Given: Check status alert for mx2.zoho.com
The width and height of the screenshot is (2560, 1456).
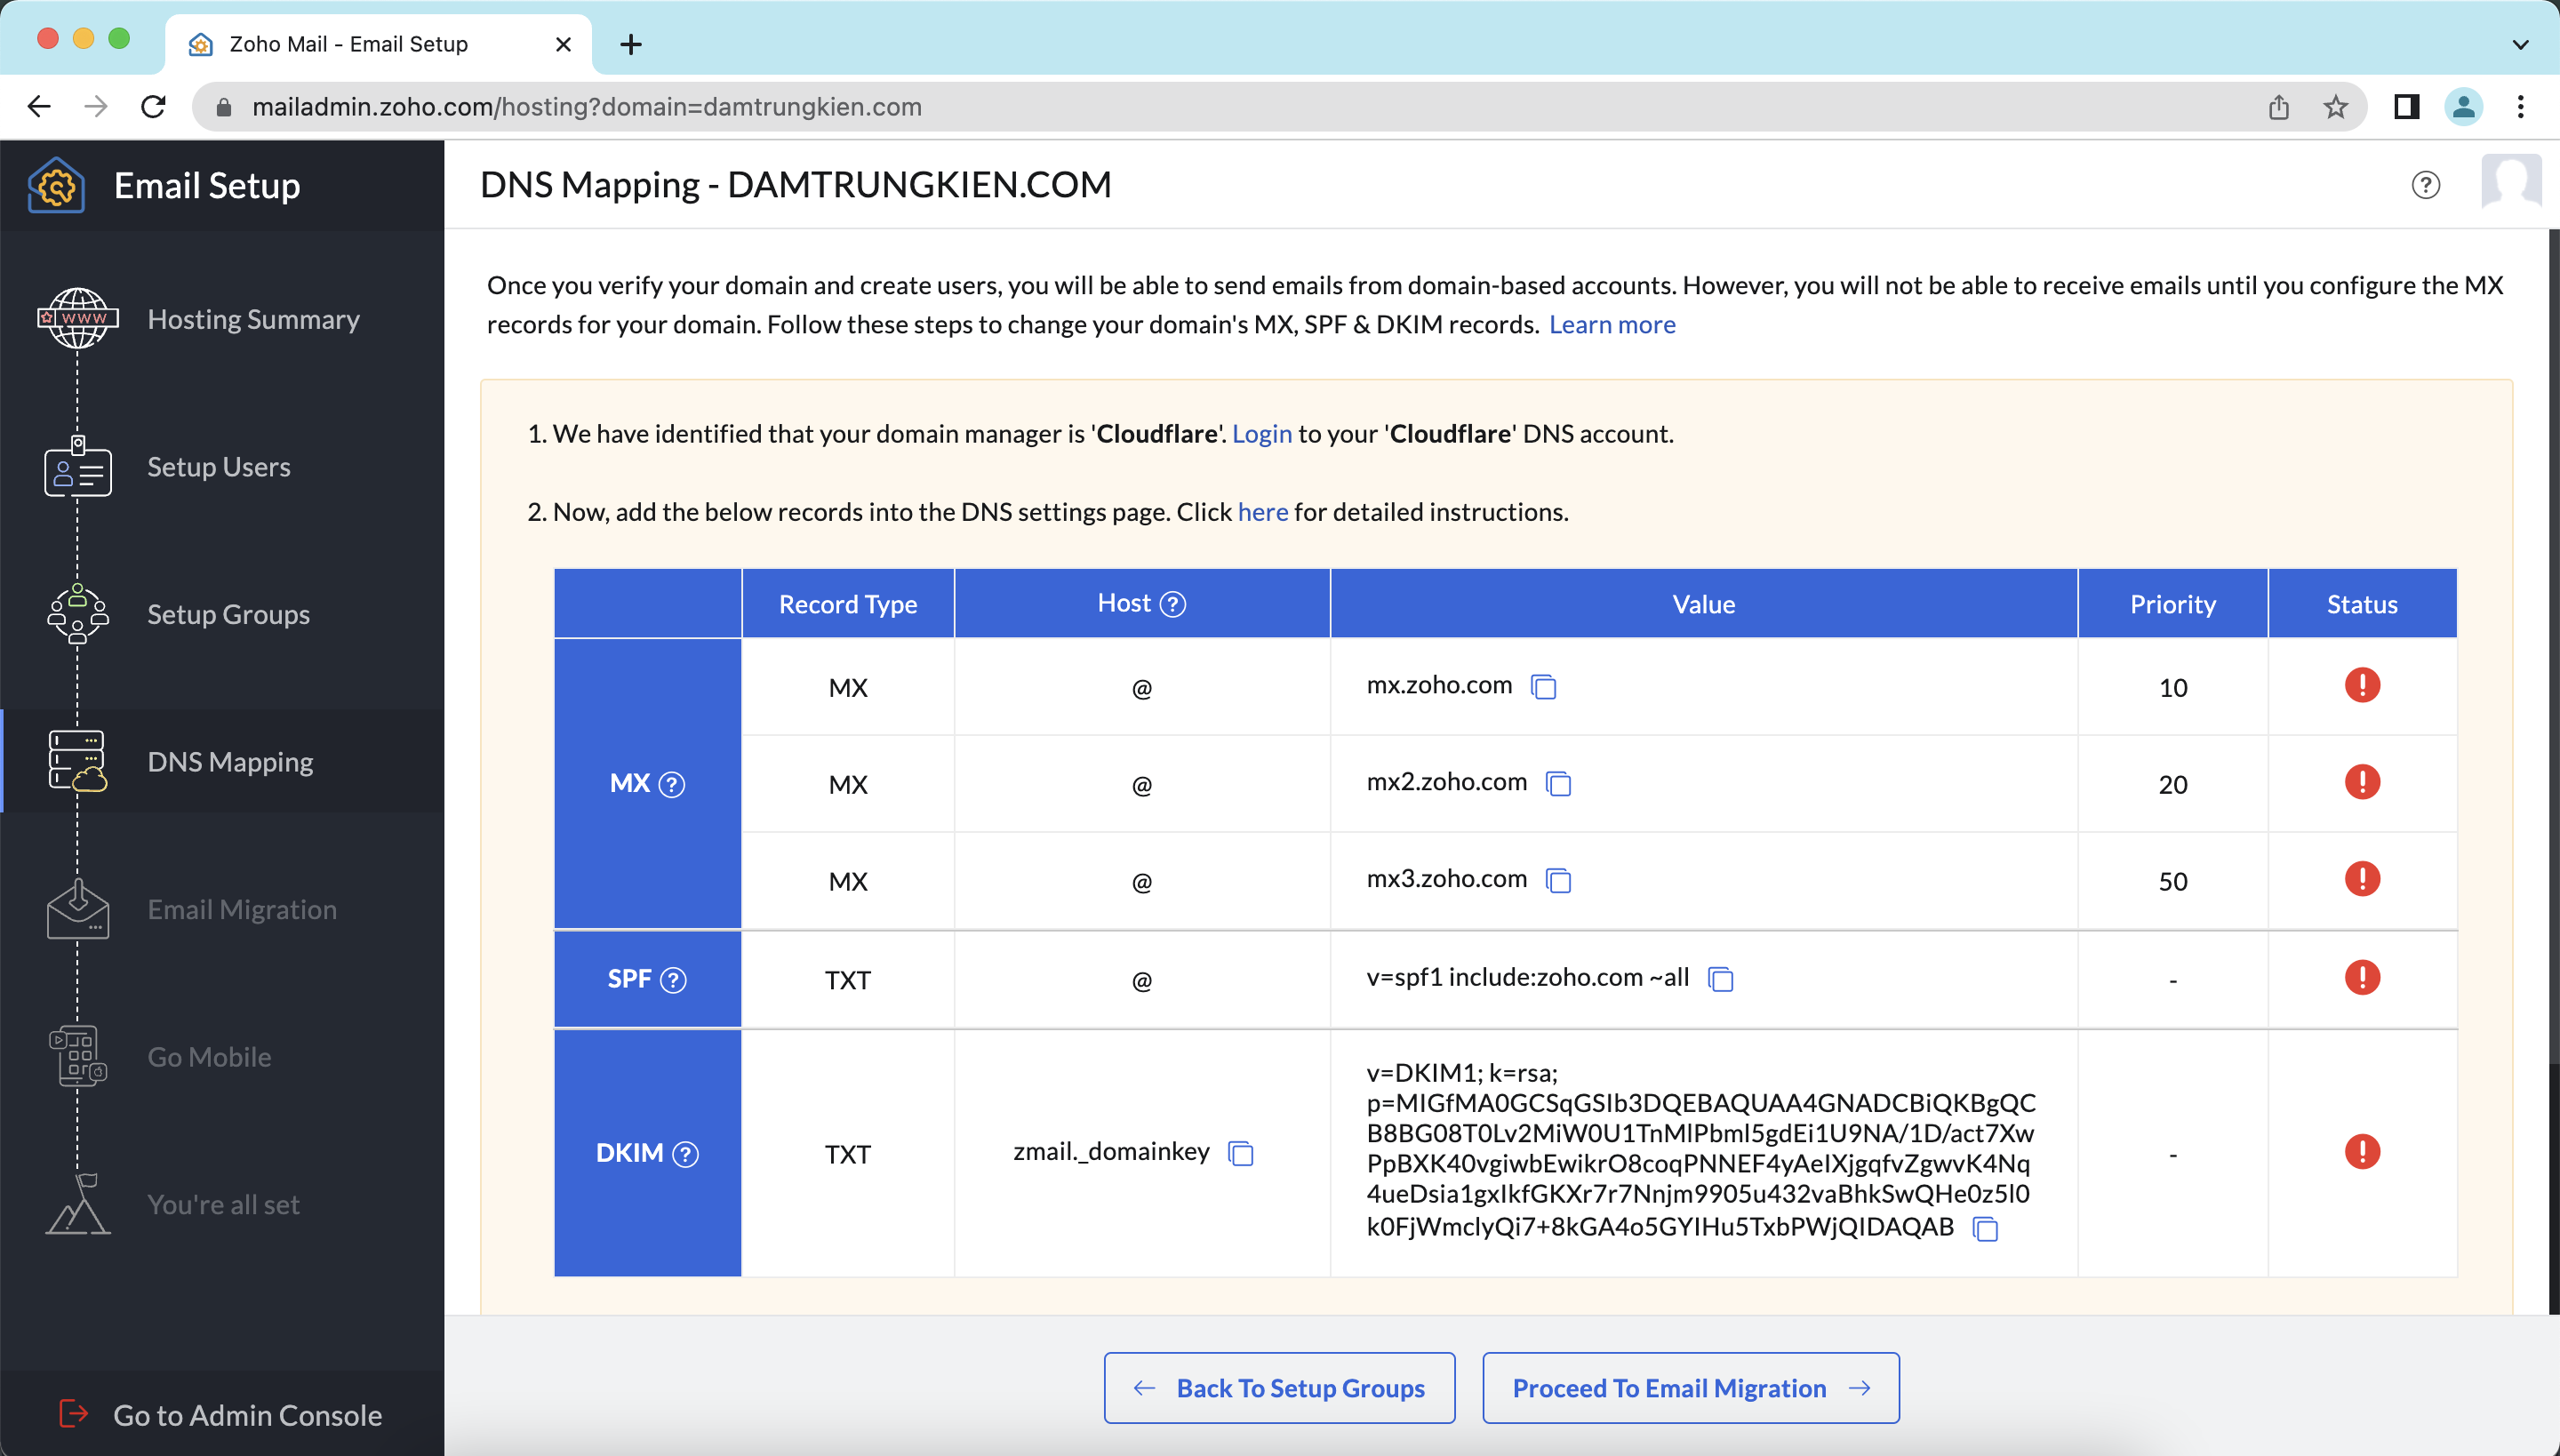Looking at the screenshot, I should [x=2362, y=782].
